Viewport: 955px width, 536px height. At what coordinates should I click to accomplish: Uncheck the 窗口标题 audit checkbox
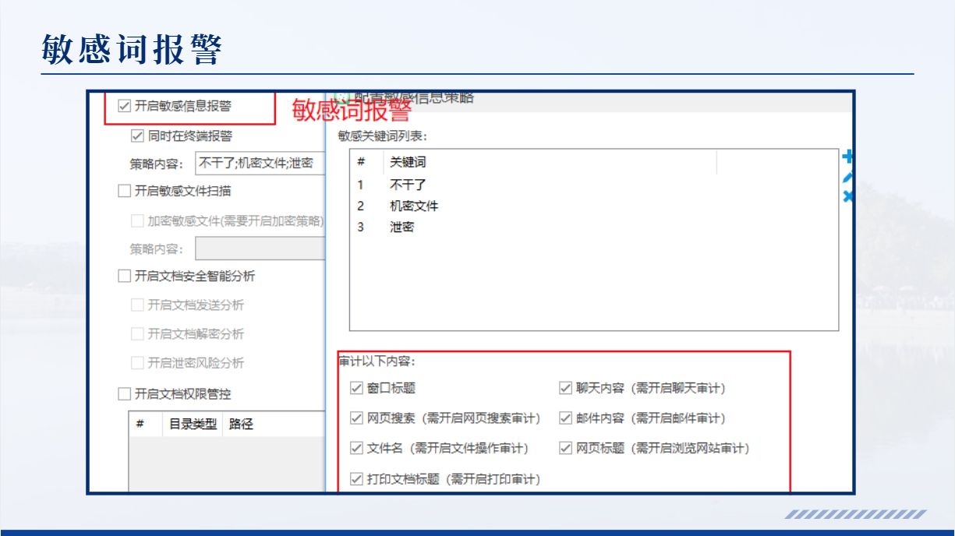[357, 388]
